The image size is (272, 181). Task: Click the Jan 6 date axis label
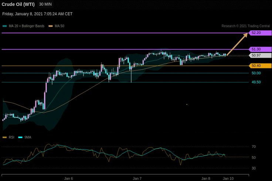coord(68,178)
